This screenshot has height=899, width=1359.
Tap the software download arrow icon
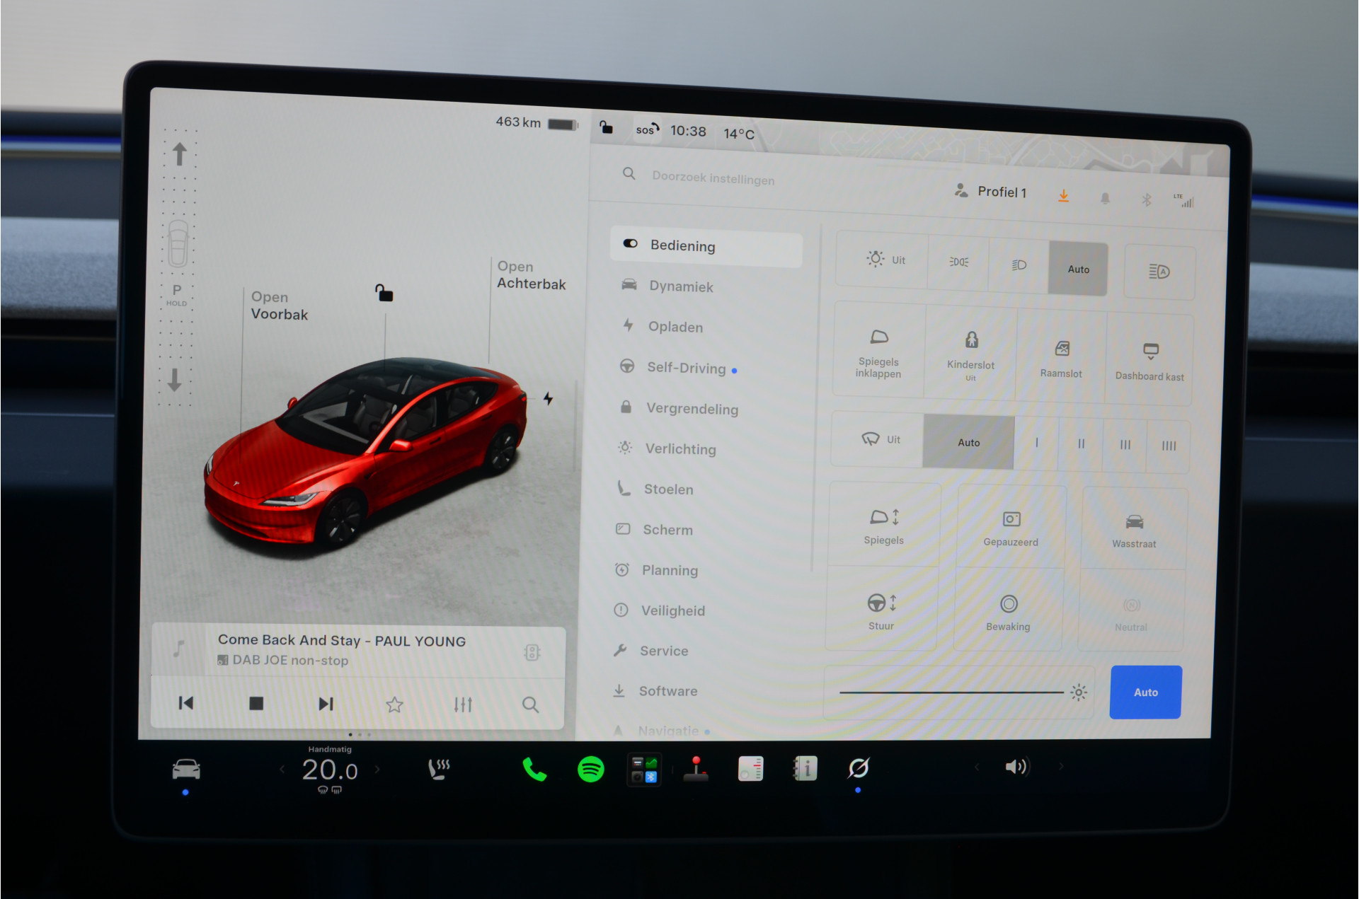(x=1063, y=196)
